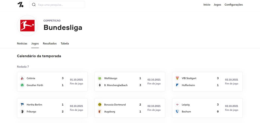
Task: Click the Augsburg team name
Action: tap(110, 111)
